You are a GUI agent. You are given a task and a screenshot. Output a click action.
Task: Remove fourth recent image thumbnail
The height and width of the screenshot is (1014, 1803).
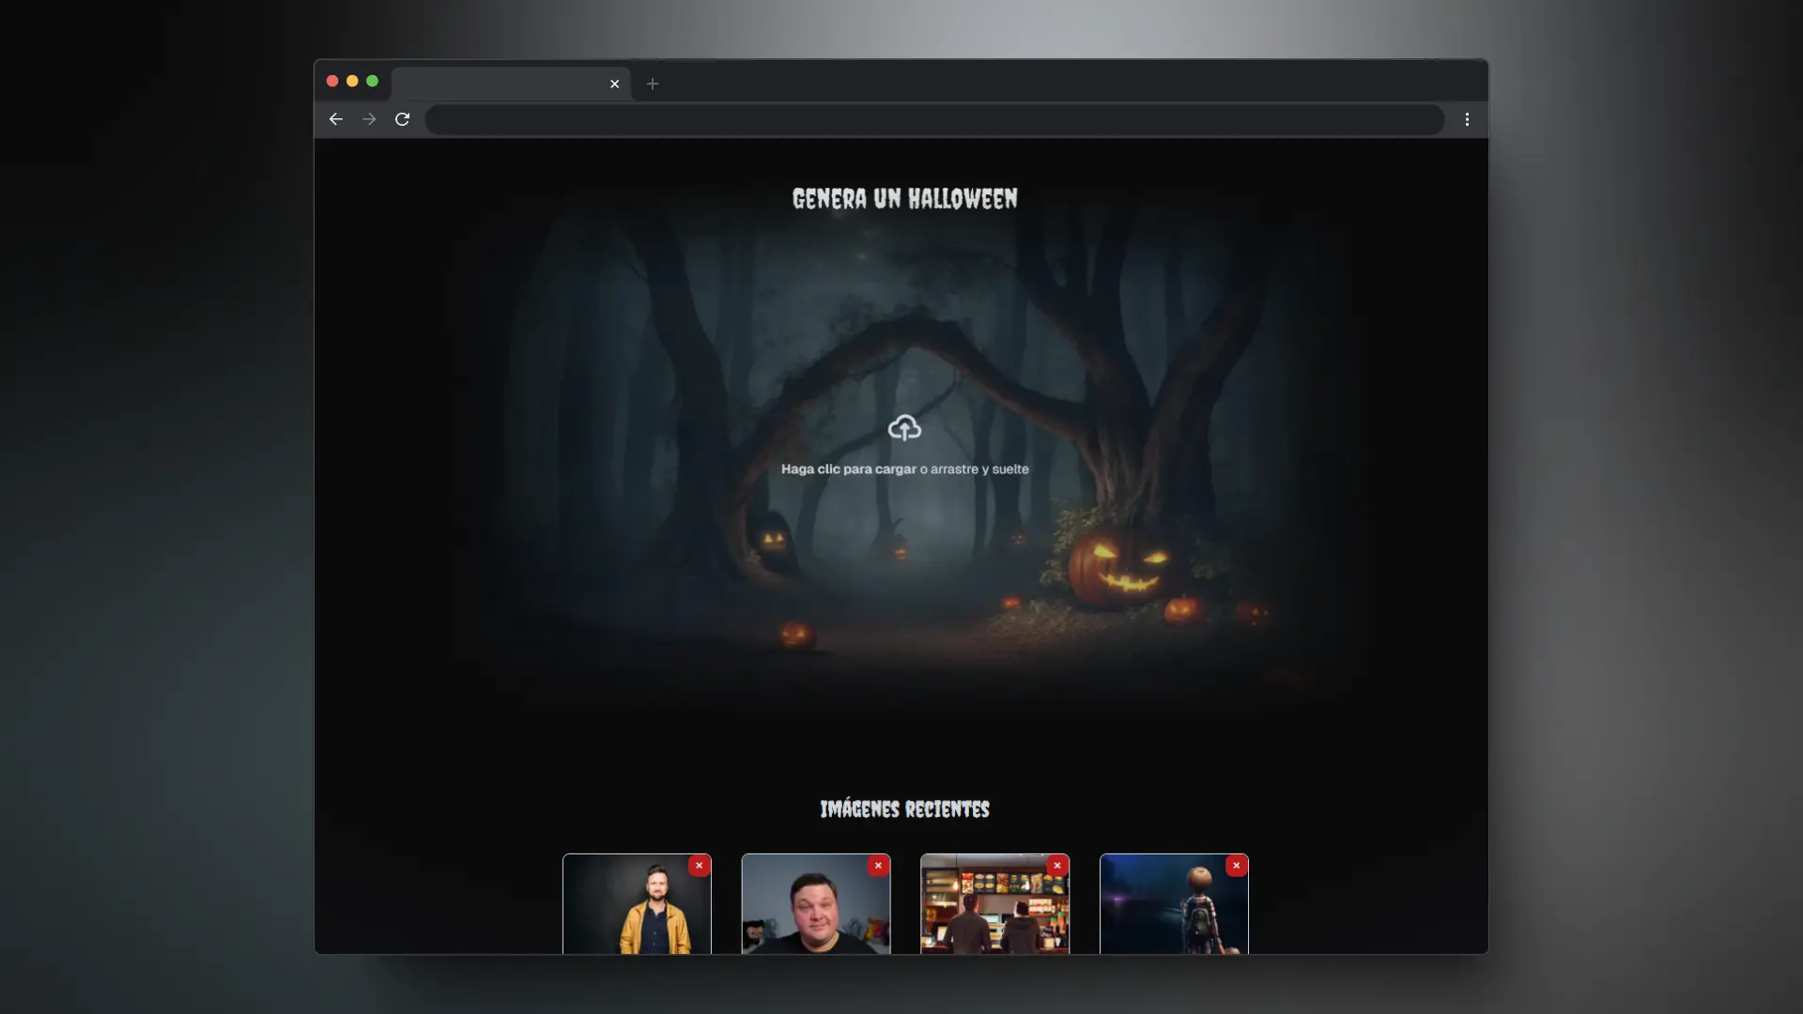[x=1236, y=866]
